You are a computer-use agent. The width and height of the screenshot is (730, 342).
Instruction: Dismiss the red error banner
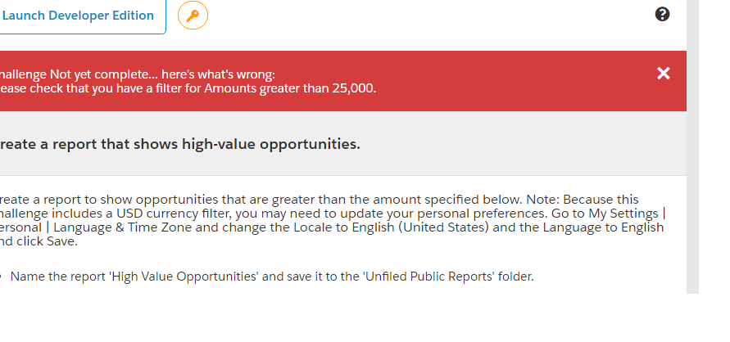[x=664, y=74]
